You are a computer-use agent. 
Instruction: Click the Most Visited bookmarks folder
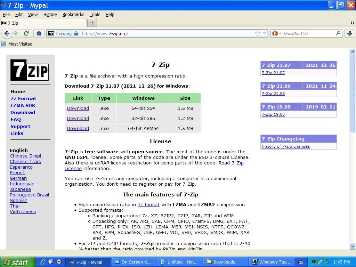click(x=17, y=44)
